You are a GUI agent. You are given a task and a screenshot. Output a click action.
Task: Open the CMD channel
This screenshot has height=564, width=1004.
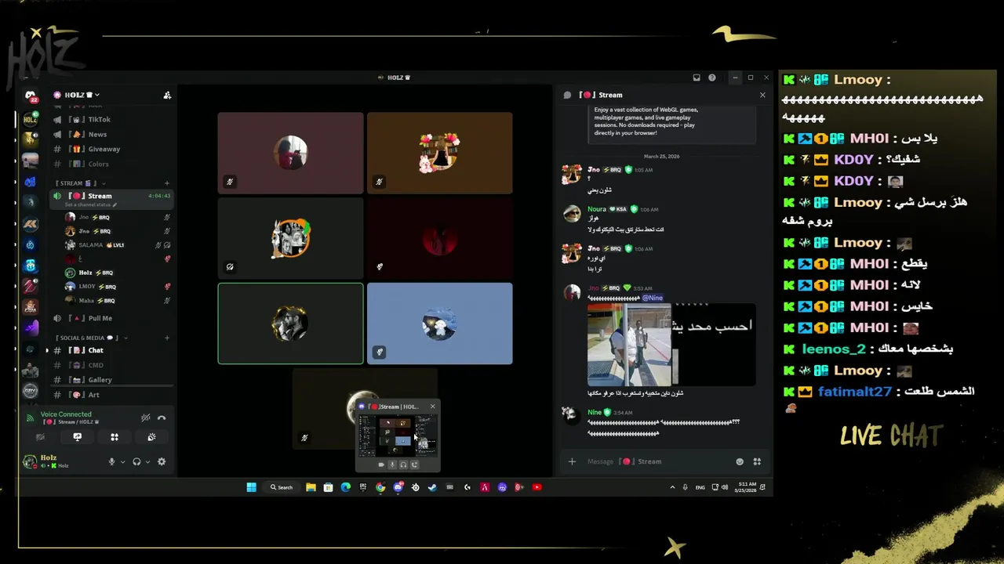[x=111, y=365]
